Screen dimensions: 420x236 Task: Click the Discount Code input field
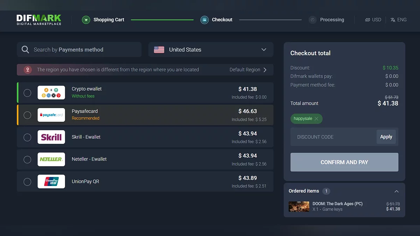[x=332, y=137]
